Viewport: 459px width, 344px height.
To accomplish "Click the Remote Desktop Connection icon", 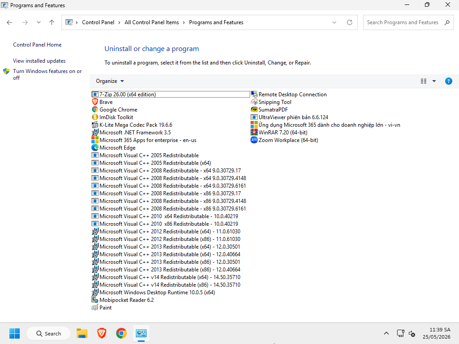I will 254,94.
